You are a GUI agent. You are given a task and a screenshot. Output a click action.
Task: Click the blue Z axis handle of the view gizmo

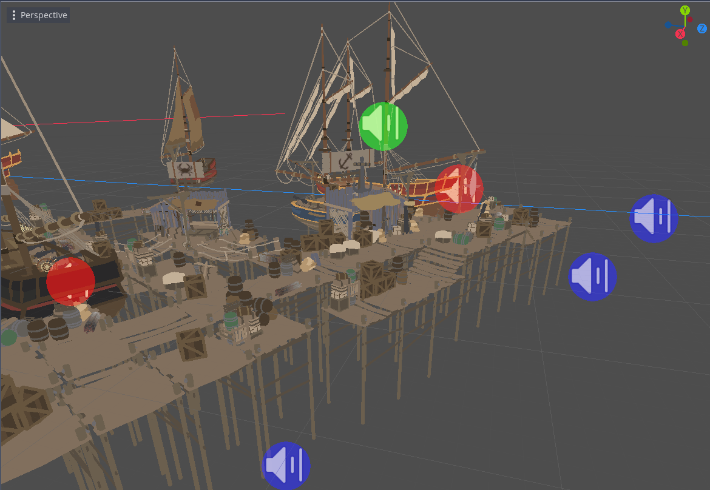point(702,28)
